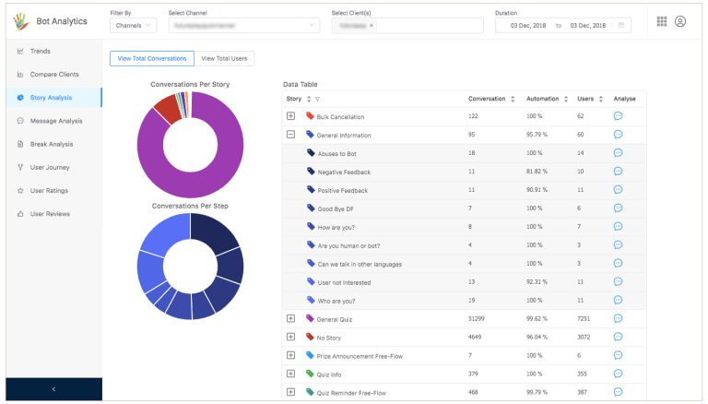The image size is (708, 404).
Task: Remove the selected client tag chip
Action: click(x=372, y=26)
